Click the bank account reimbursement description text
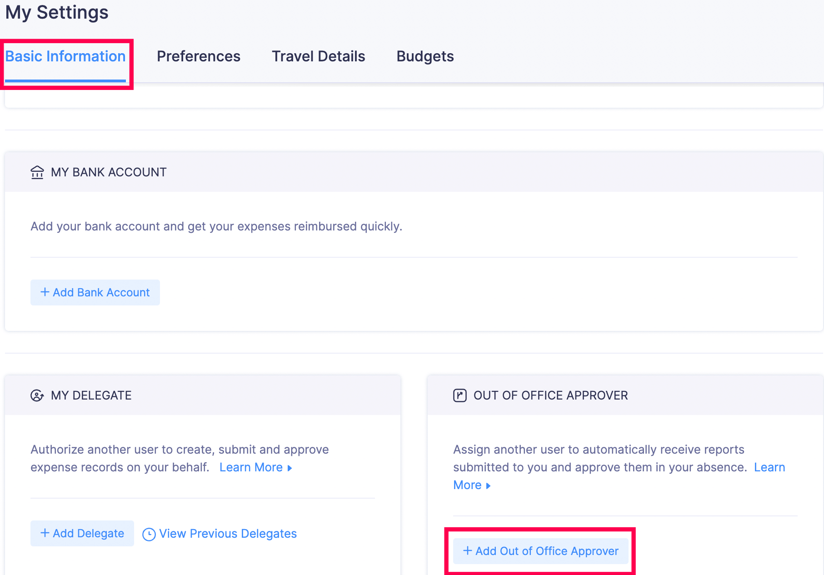The image size is (824, 575). click(216, 226)
